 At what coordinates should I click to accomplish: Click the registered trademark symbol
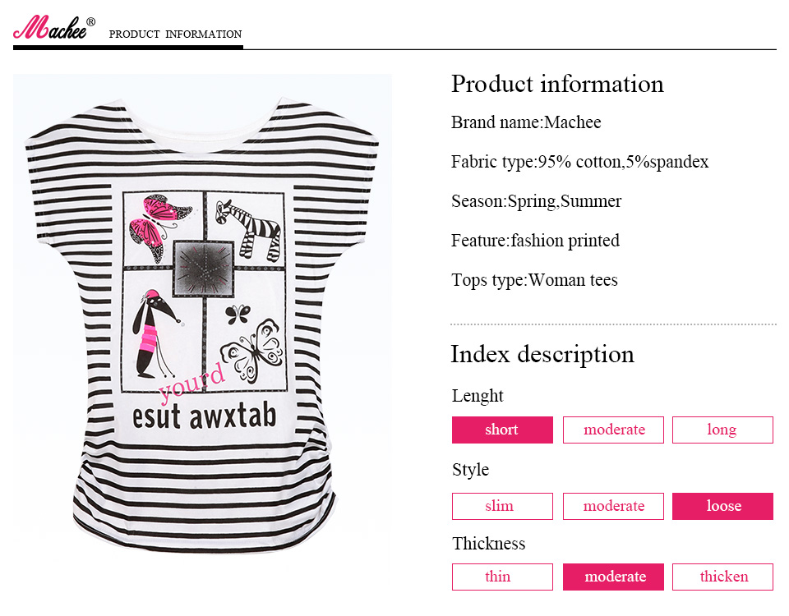[x=90, y=21]
